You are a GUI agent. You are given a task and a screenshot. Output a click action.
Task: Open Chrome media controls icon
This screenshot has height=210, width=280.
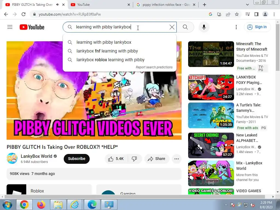[x=248, y=14]
